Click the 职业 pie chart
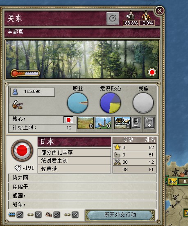The height and width of the screenshot is (226, 188). pyautogui.click(x=77, y=103)
